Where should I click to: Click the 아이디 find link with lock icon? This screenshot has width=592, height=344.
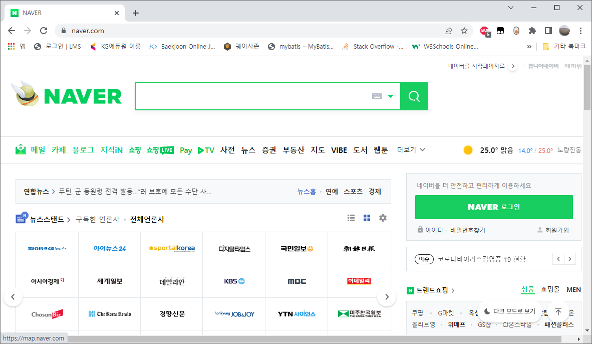[430, 230]
